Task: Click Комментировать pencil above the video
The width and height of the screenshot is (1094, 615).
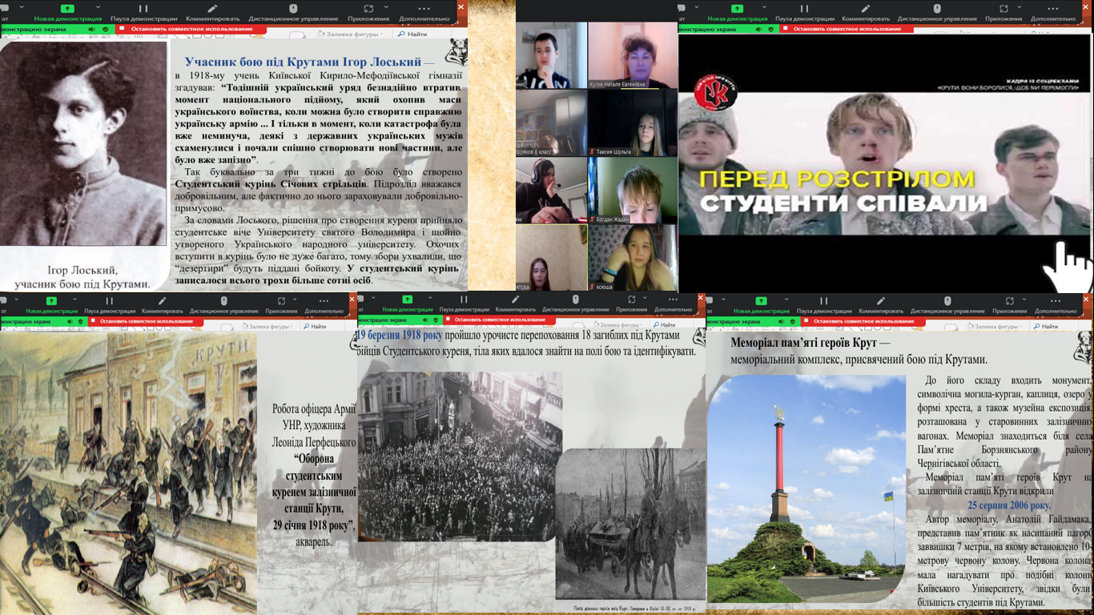Action: click(x=866, y=9)
